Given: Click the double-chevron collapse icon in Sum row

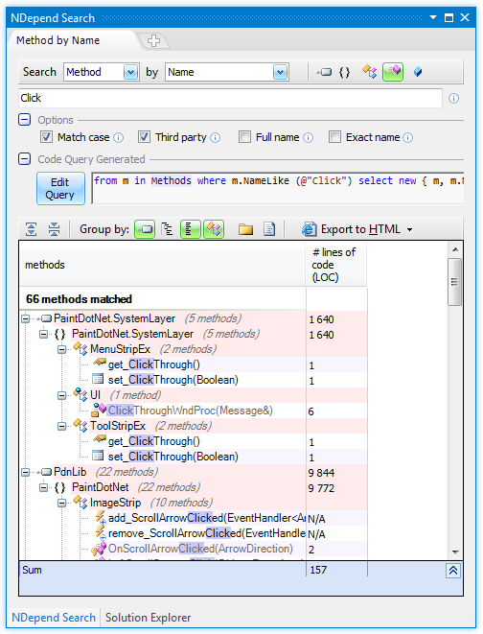Looking at the screenshot, I should click(453, 571).
